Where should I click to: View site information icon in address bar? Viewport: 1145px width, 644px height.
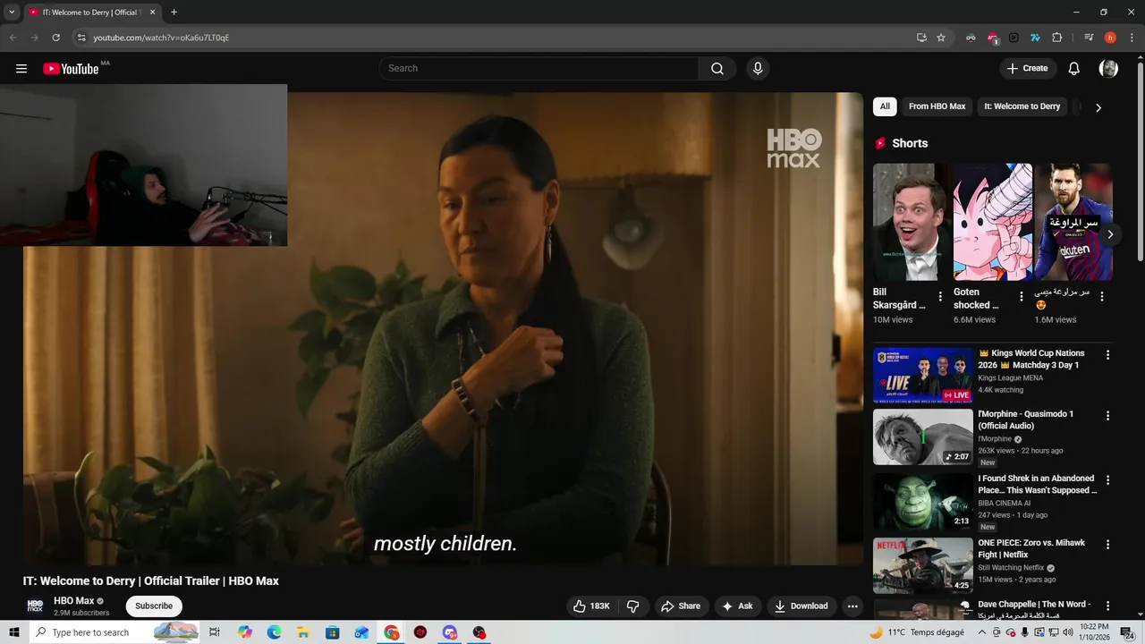(81, 38)
